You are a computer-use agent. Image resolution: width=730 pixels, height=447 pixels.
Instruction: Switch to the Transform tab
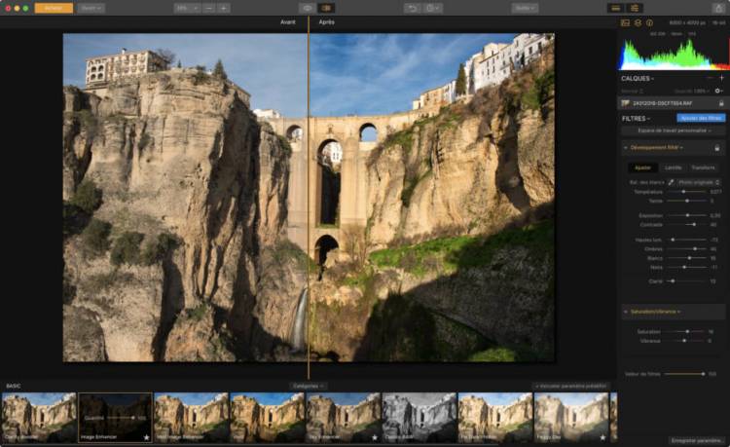pos(703,168)
